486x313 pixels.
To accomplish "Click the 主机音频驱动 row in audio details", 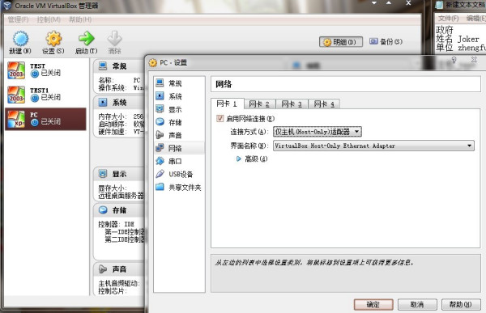I will pyautogui.click(x=119, y=283).
